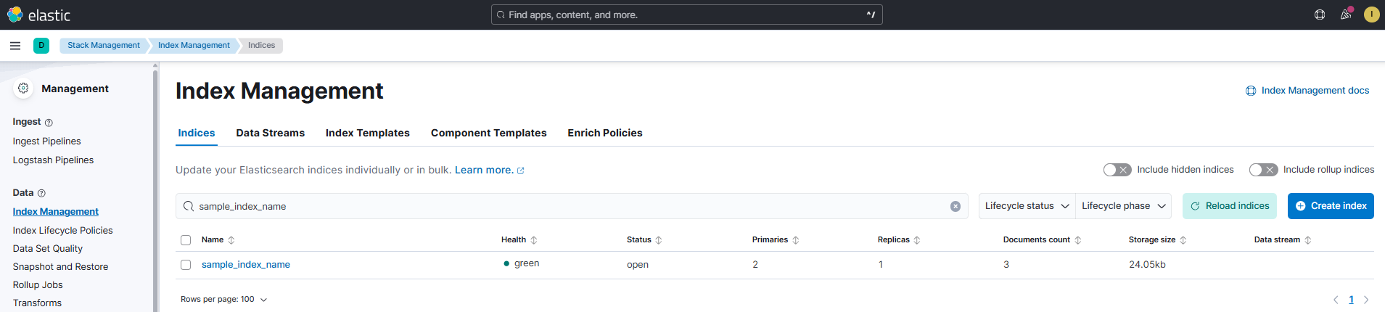Screen dimensions: 1385x312
Task: Open the help menu icon
Action: point(1320,15)
